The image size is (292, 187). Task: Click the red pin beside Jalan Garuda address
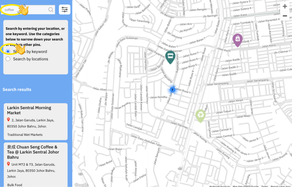tap(8, 119)
